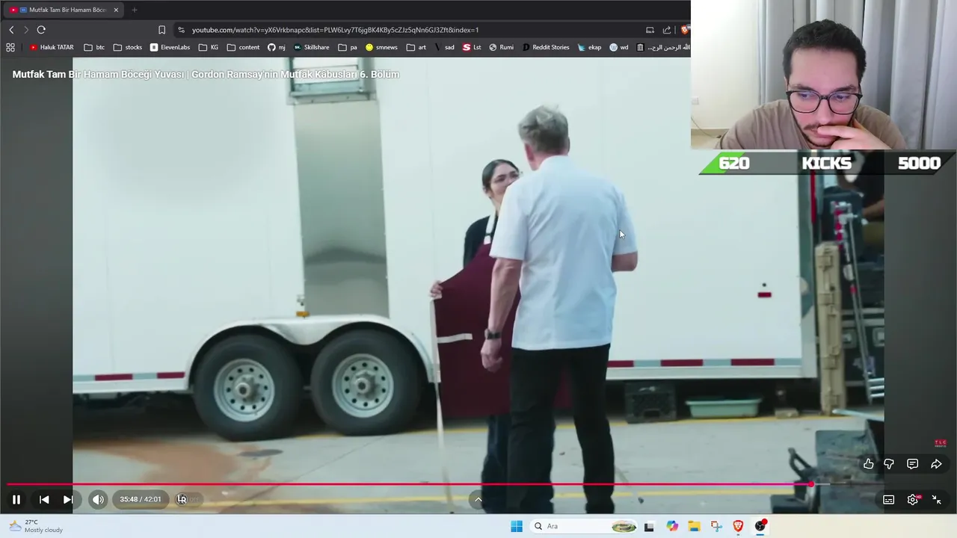957x538 pixels.
Task: Open the sad bookmark
Action: 444,47
